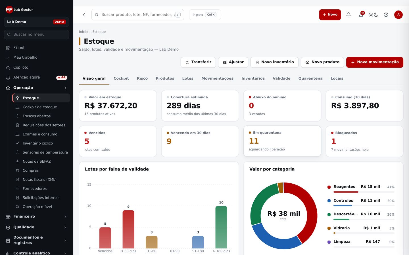Click Novo inventário button
The height and width of the screenshot is (255, 409).
(x=274, y=62)
